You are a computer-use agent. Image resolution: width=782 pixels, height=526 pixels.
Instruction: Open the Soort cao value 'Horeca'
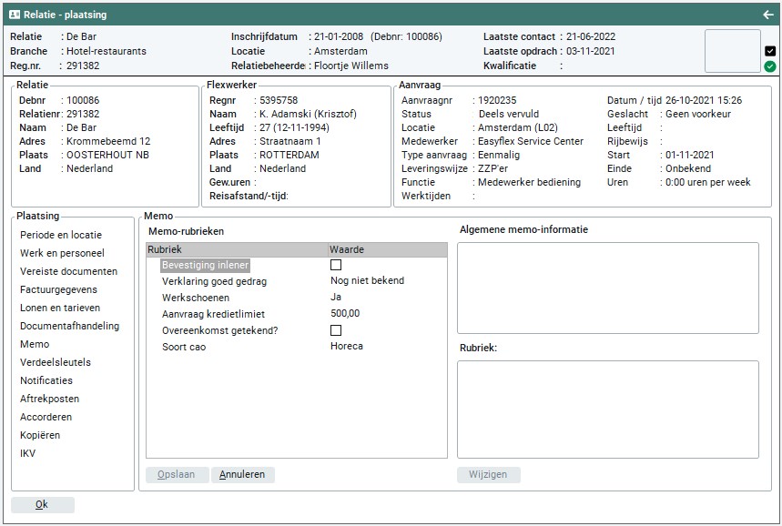(x=346, y=347)
